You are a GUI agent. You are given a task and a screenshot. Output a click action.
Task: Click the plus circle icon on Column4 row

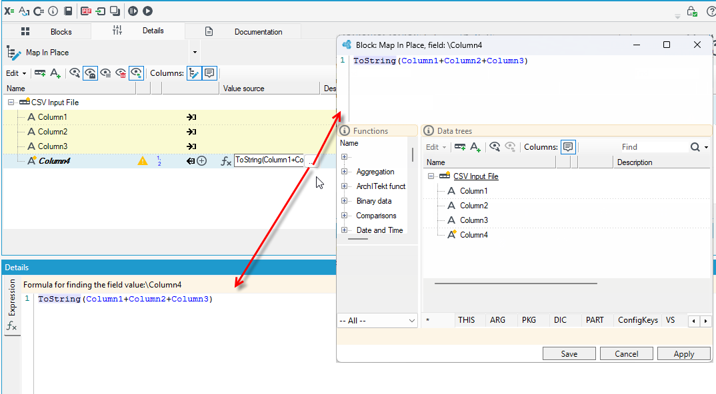[x=202, y=161]
